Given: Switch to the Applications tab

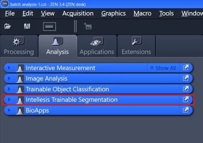Looking at the screenshot, I should click(97, 46).
